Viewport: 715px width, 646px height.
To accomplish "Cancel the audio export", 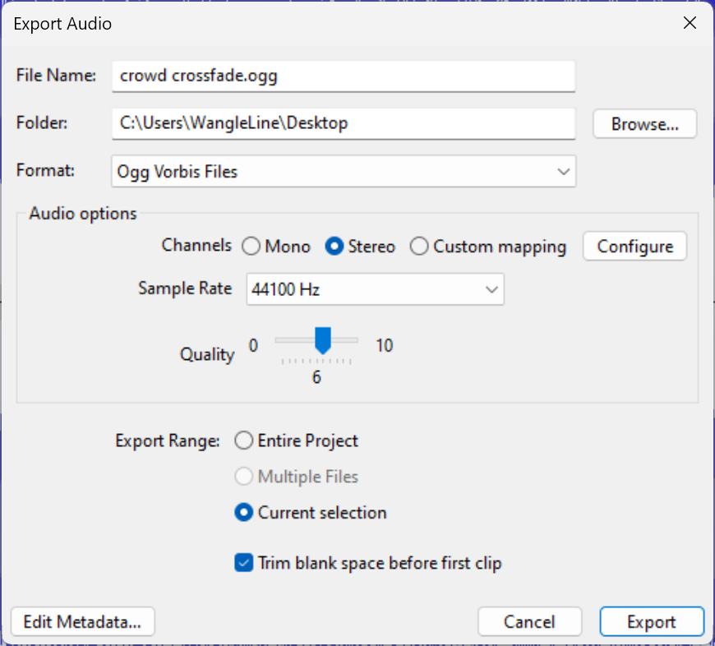I will pyautogui.click(x=529, y=621).
